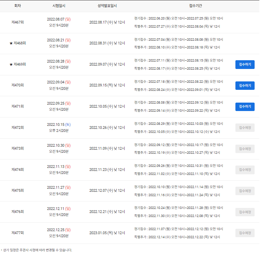Click 정기접수 line starting 2022.07.04
Image resolution: width=260 pixels, height=254 pixels.
[x=178, y=40]
